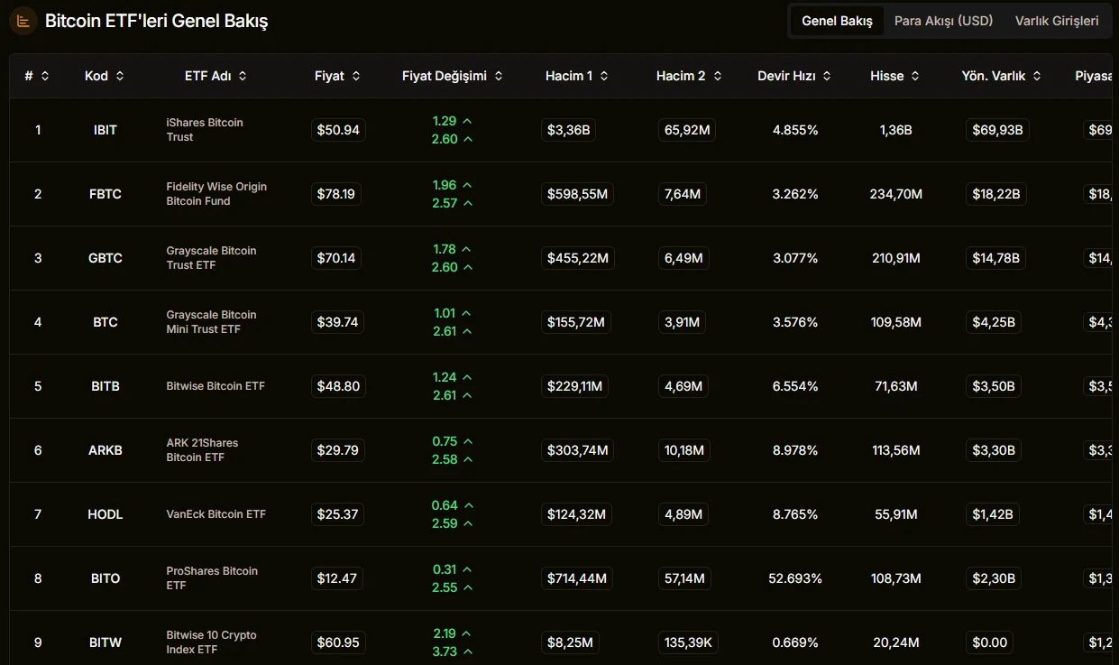Click the $50.94 price badge for IBIT
Viewport: 1119px width, 665px height.
pos(338,130)
